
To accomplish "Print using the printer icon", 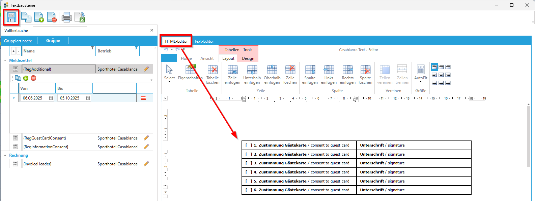I will (67, 17).
